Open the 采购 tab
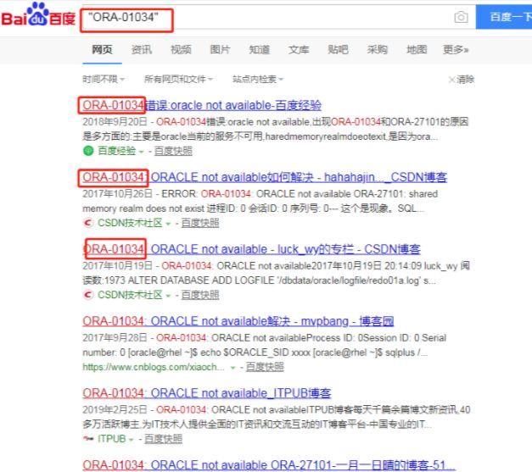 tap(378, 50)
